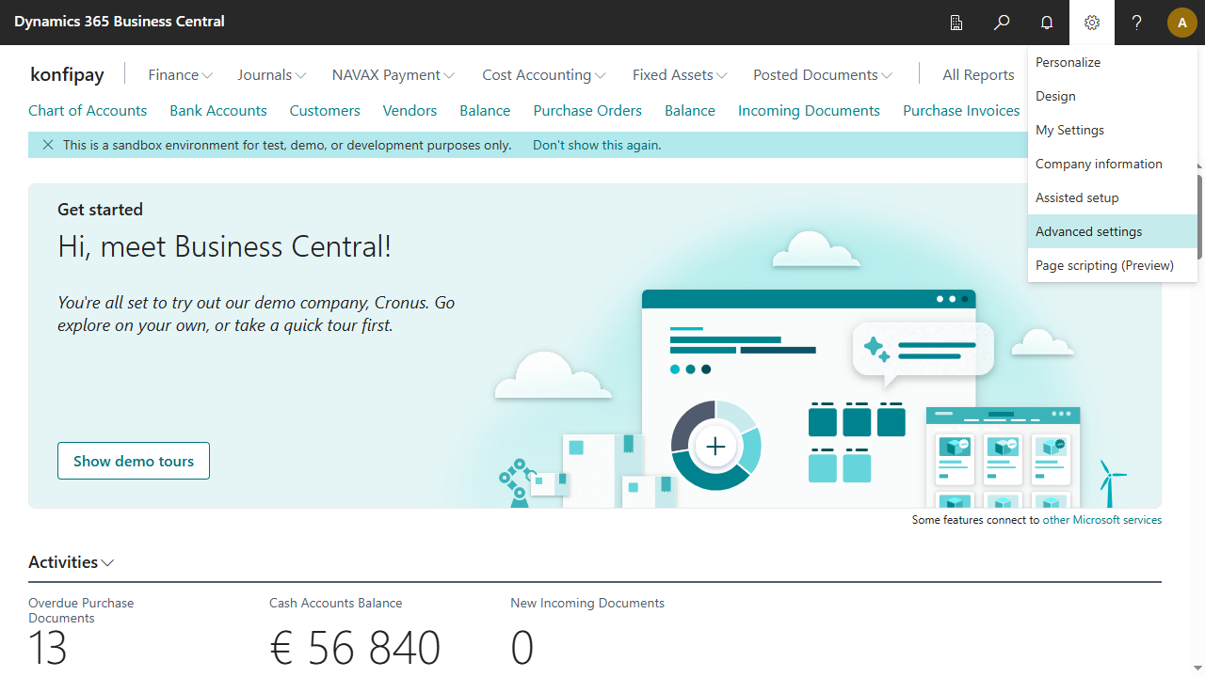The height and width of the screenshot is (677, 1205).
Task: Click the konfipay company name
Action: pos(67,75)
